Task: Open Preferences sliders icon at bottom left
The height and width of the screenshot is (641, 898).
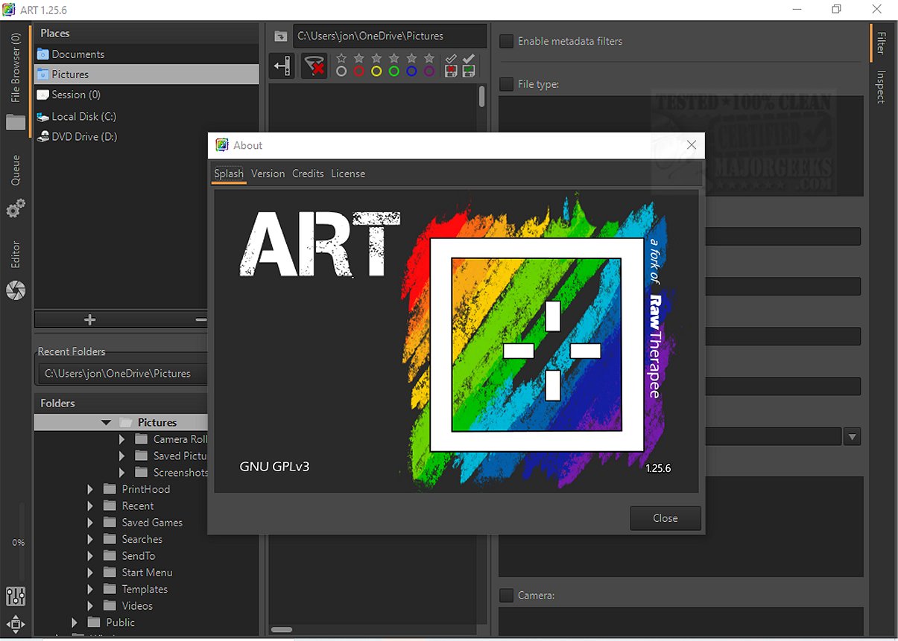Action: point(16,596)
